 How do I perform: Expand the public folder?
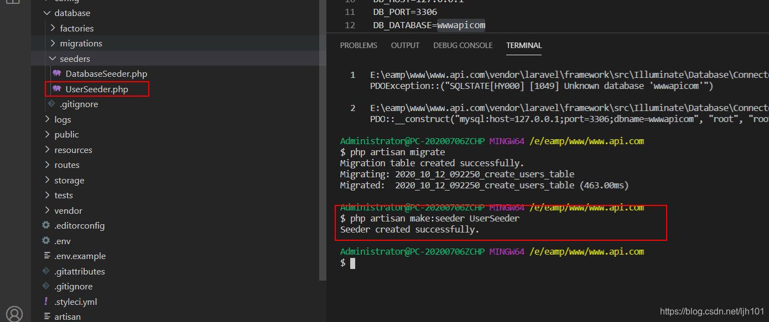[47, 134]
